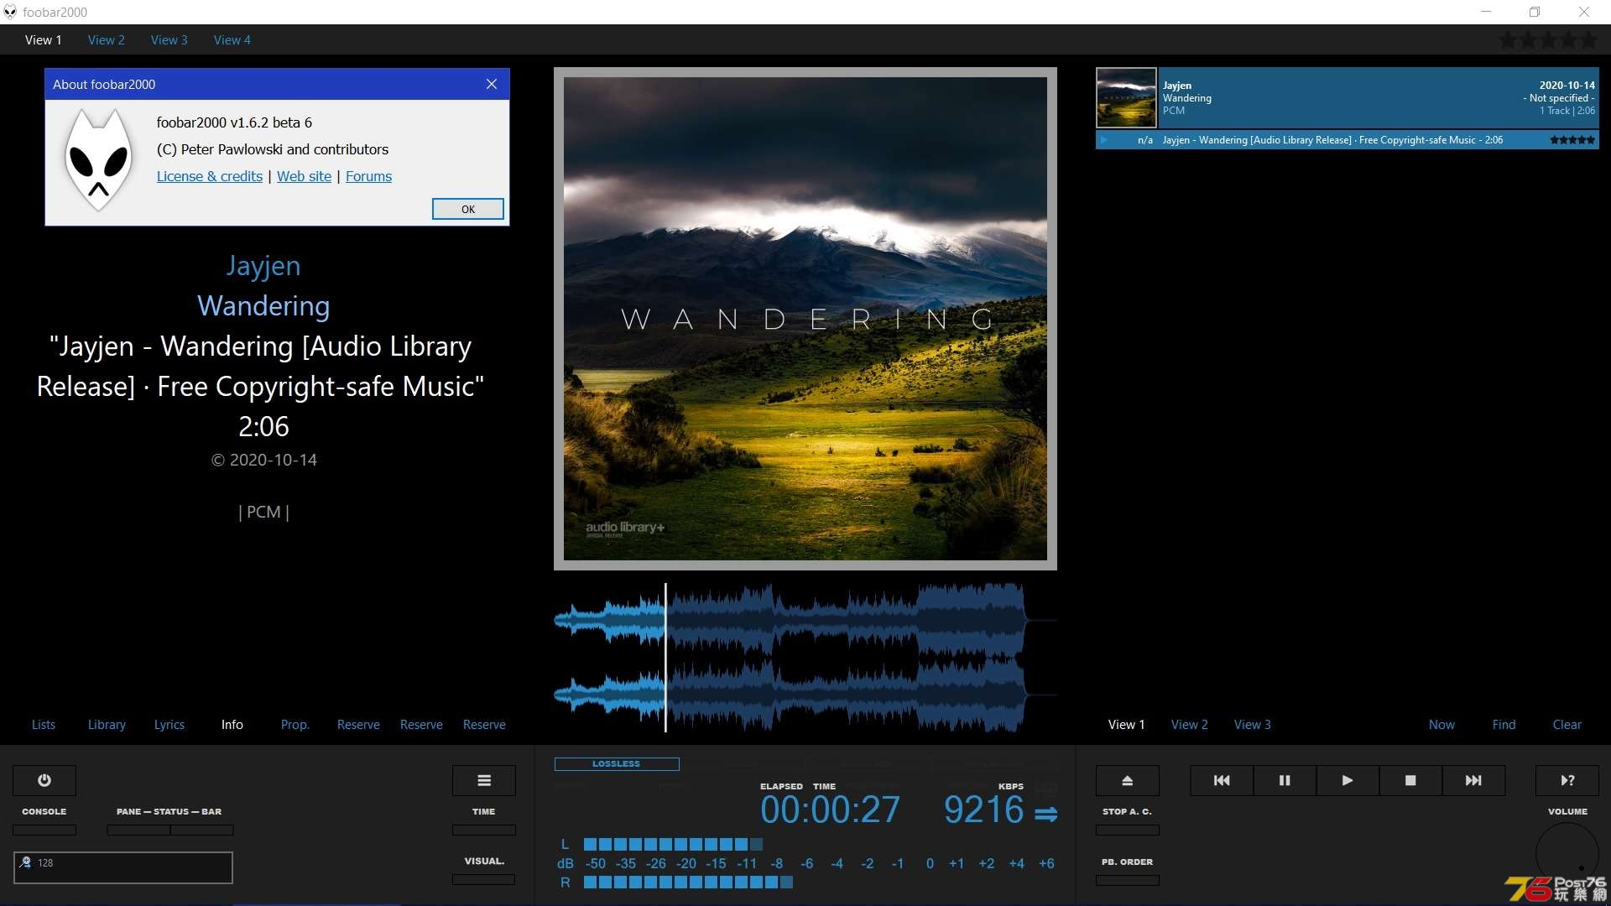This screenshot has height=906, width=1611.
Task: Click the OK button to close About dialog
Action: click(x=468, y=209)
